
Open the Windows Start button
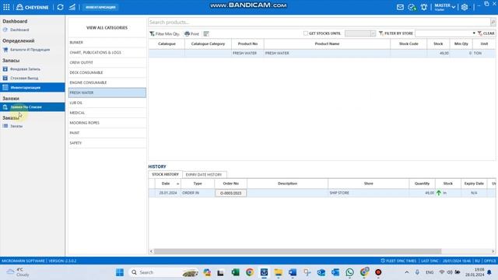click(120, 272)
